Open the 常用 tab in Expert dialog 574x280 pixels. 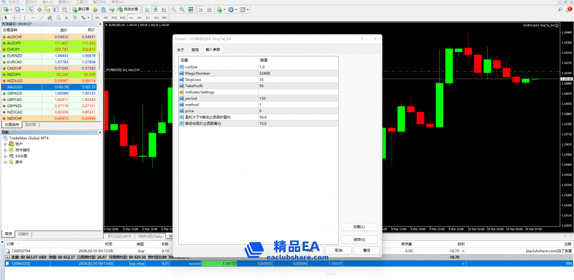pyautogui.click(x=195, y=50)
